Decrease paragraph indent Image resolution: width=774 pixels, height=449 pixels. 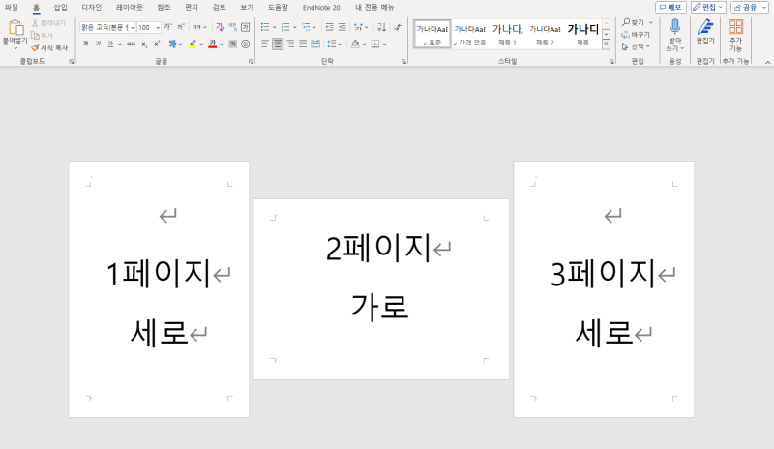coord(329,27)
